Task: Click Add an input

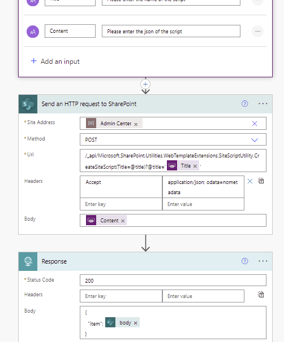Action: (x=55, y=62)
